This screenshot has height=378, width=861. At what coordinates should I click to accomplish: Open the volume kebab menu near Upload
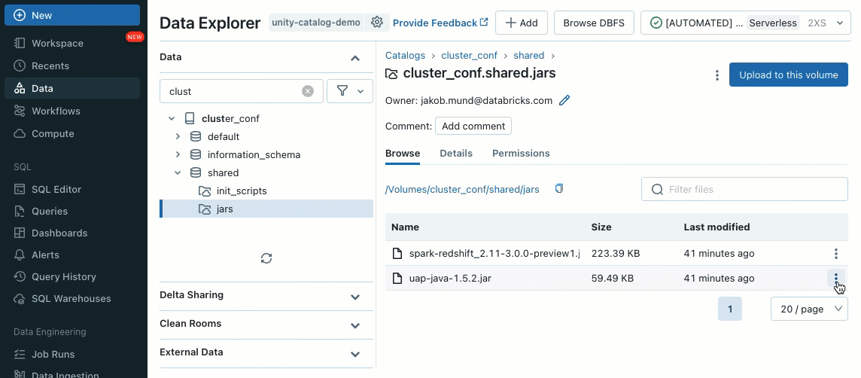pyautogui.click(x=717, y=75)
